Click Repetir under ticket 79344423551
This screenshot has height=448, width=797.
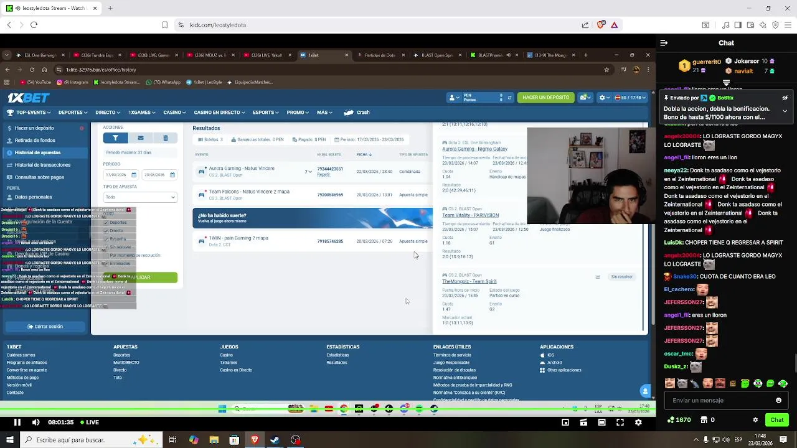pyautogui.click(x=323, y=175)
